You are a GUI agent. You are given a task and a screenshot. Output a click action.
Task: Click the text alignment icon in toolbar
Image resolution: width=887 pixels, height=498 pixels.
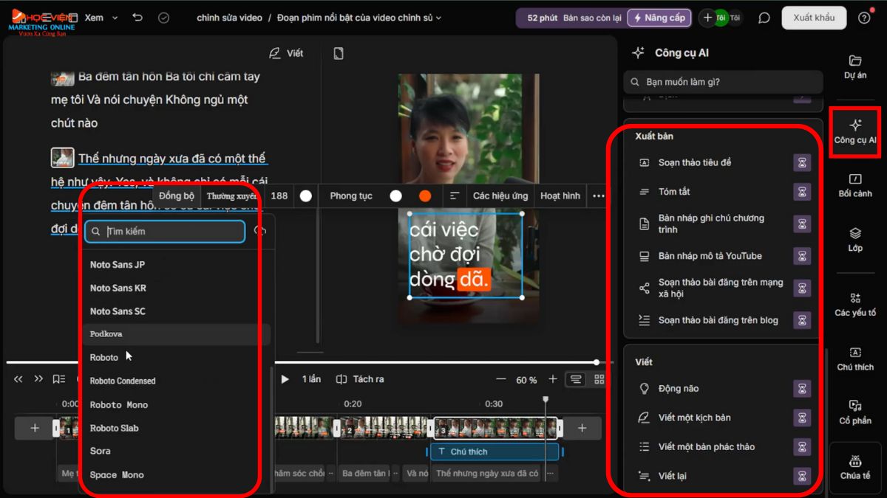(455, 196)
